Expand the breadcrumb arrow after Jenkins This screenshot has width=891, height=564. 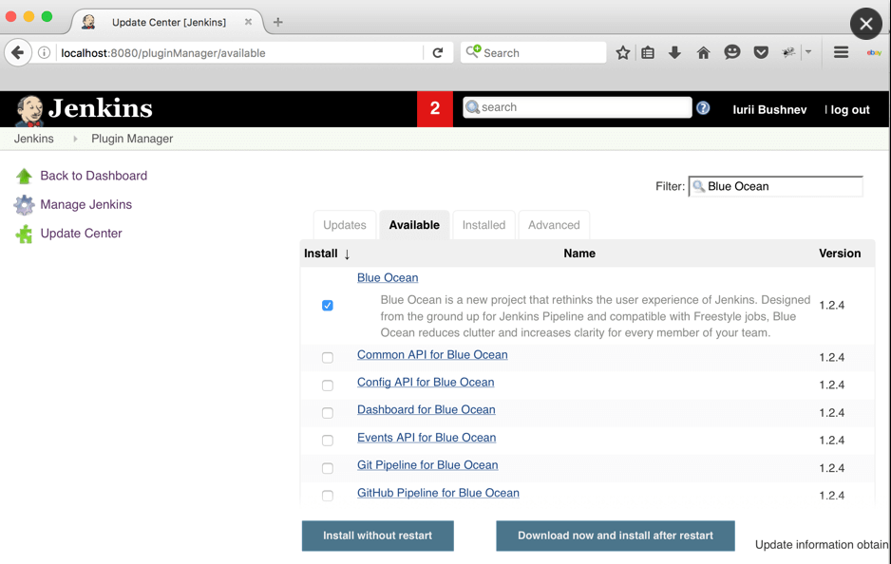(x=75, y=139)
